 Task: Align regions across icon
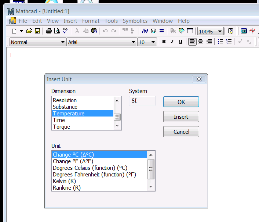tap(125, 30)
